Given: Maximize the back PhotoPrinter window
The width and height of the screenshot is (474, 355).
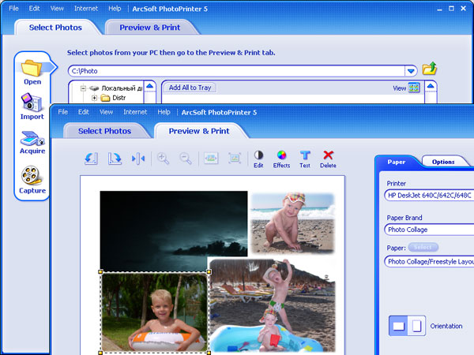Looking at the screenshot, I should [451, 9].
